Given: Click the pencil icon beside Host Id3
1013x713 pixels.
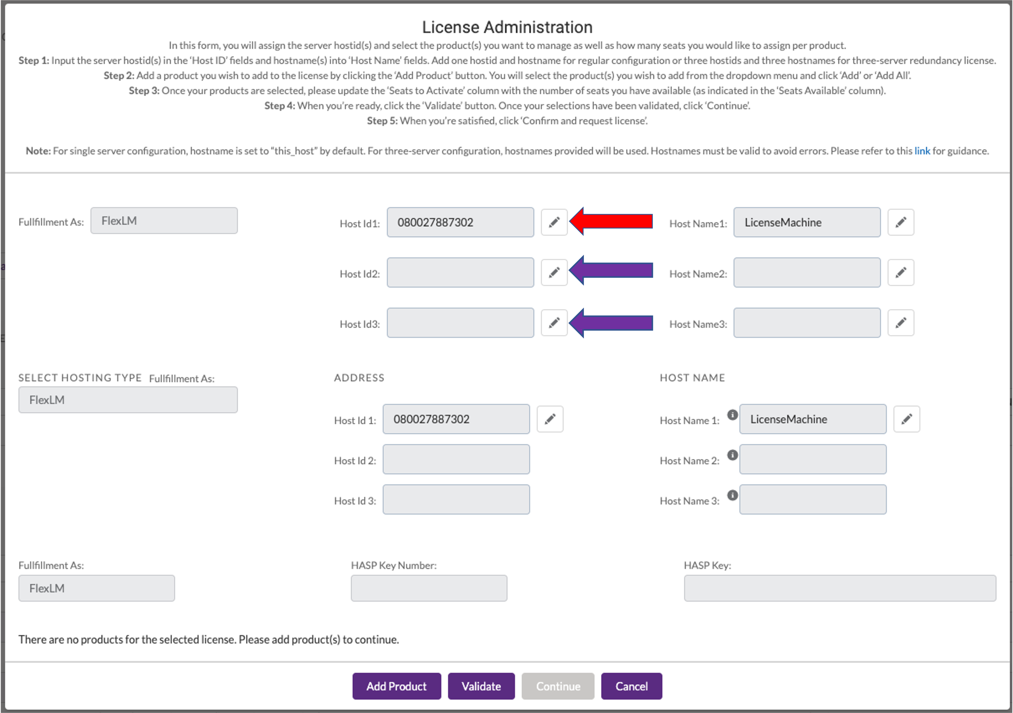Looking at the screenshot, I should click(x=554, y=323).
